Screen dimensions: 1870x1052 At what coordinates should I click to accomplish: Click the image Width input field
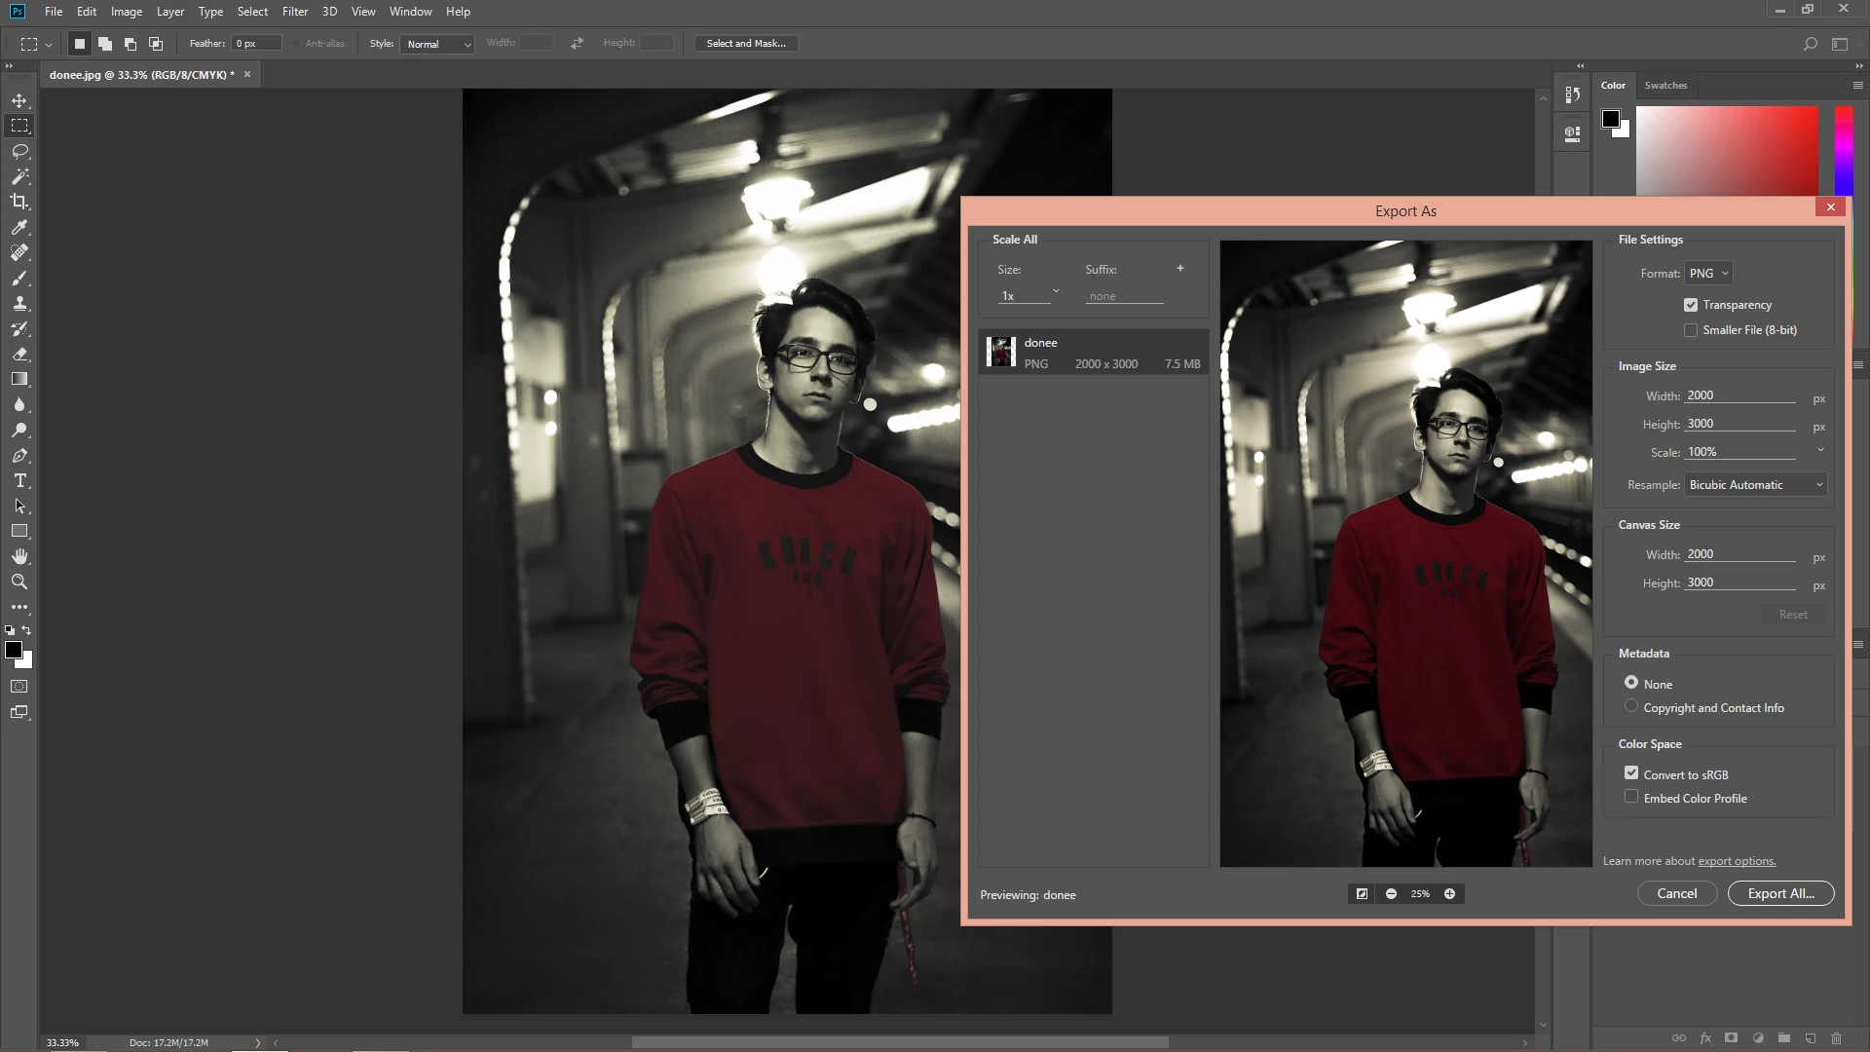[1739, 395]
